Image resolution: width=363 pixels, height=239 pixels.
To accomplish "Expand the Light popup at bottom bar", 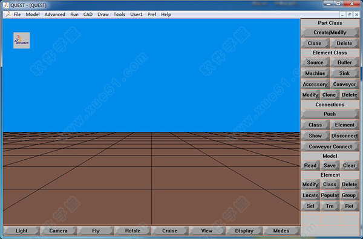I will [x=22, y=231].
